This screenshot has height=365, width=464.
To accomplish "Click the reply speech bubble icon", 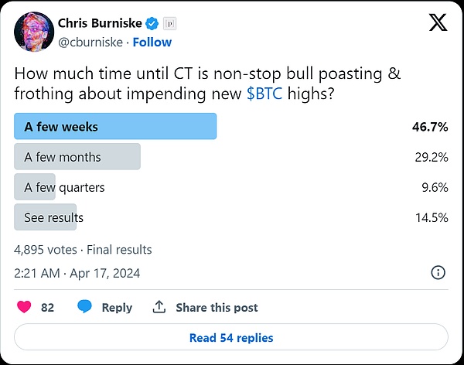I will (84, 307).
